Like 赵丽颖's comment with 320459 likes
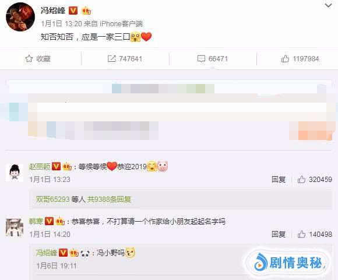 tap(301, 180)
